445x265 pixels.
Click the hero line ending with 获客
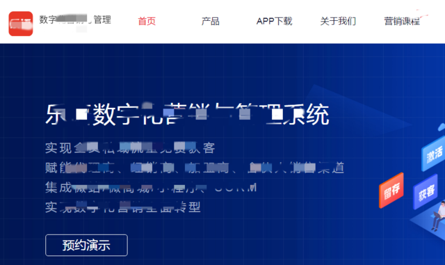(x=130, y=148)
